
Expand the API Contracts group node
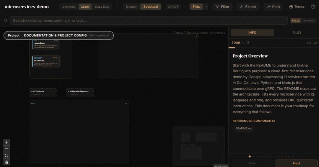(43, 92)
